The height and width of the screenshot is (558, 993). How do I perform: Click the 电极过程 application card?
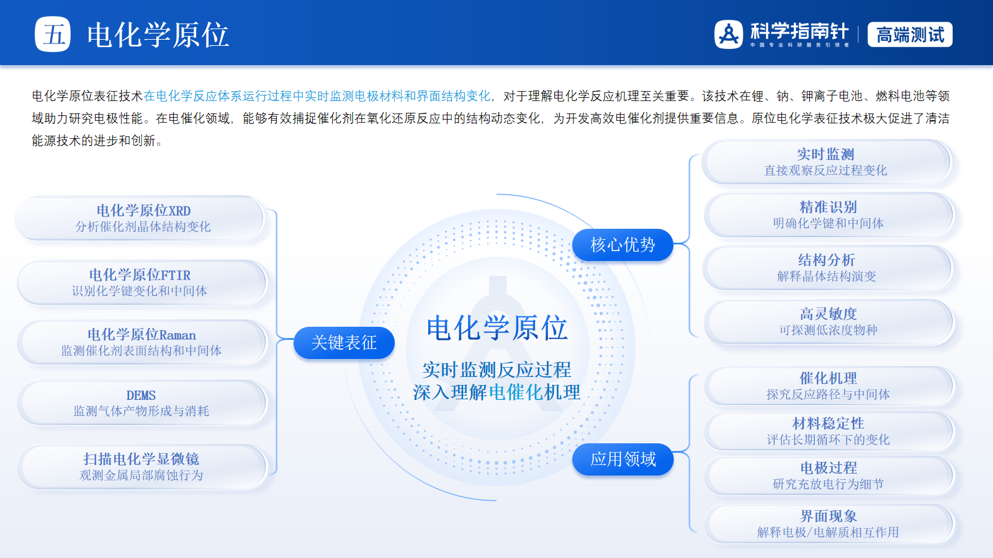point(828,476)
